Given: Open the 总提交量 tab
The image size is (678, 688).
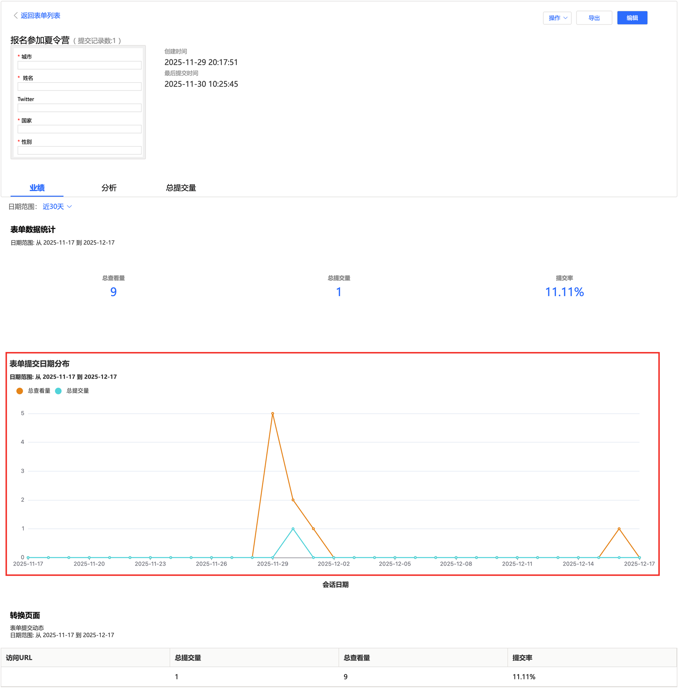Looking at the screenshot, I should (x=181, y=187).
